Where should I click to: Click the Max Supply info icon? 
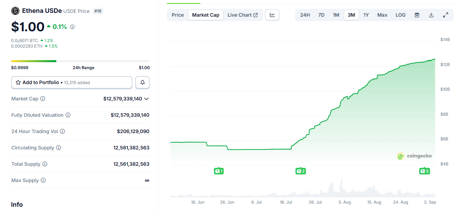pos(43,180)
